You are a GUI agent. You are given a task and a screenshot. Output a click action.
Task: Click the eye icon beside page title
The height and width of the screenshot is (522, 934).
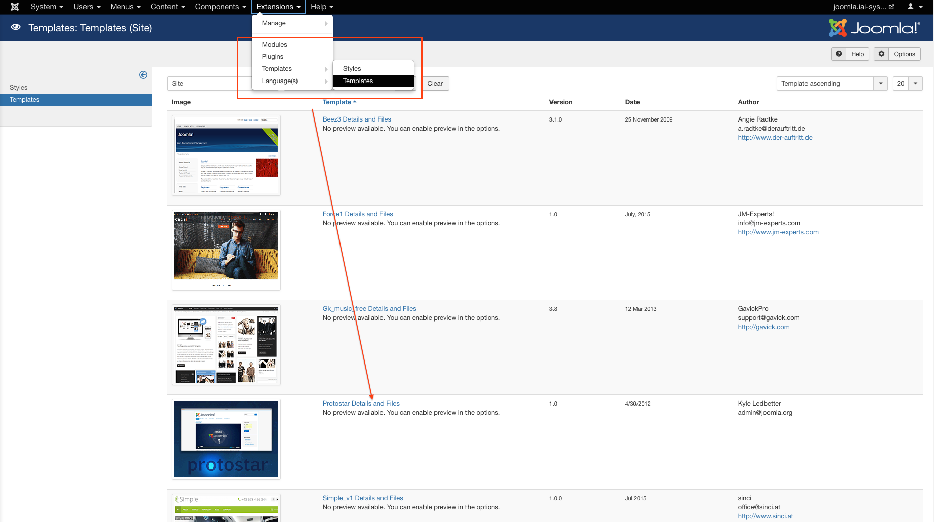(x=16, y=27)
